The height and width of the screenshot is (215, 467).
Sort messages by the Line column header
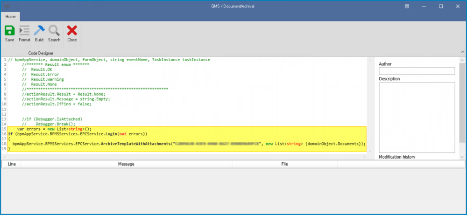(12, 164)
